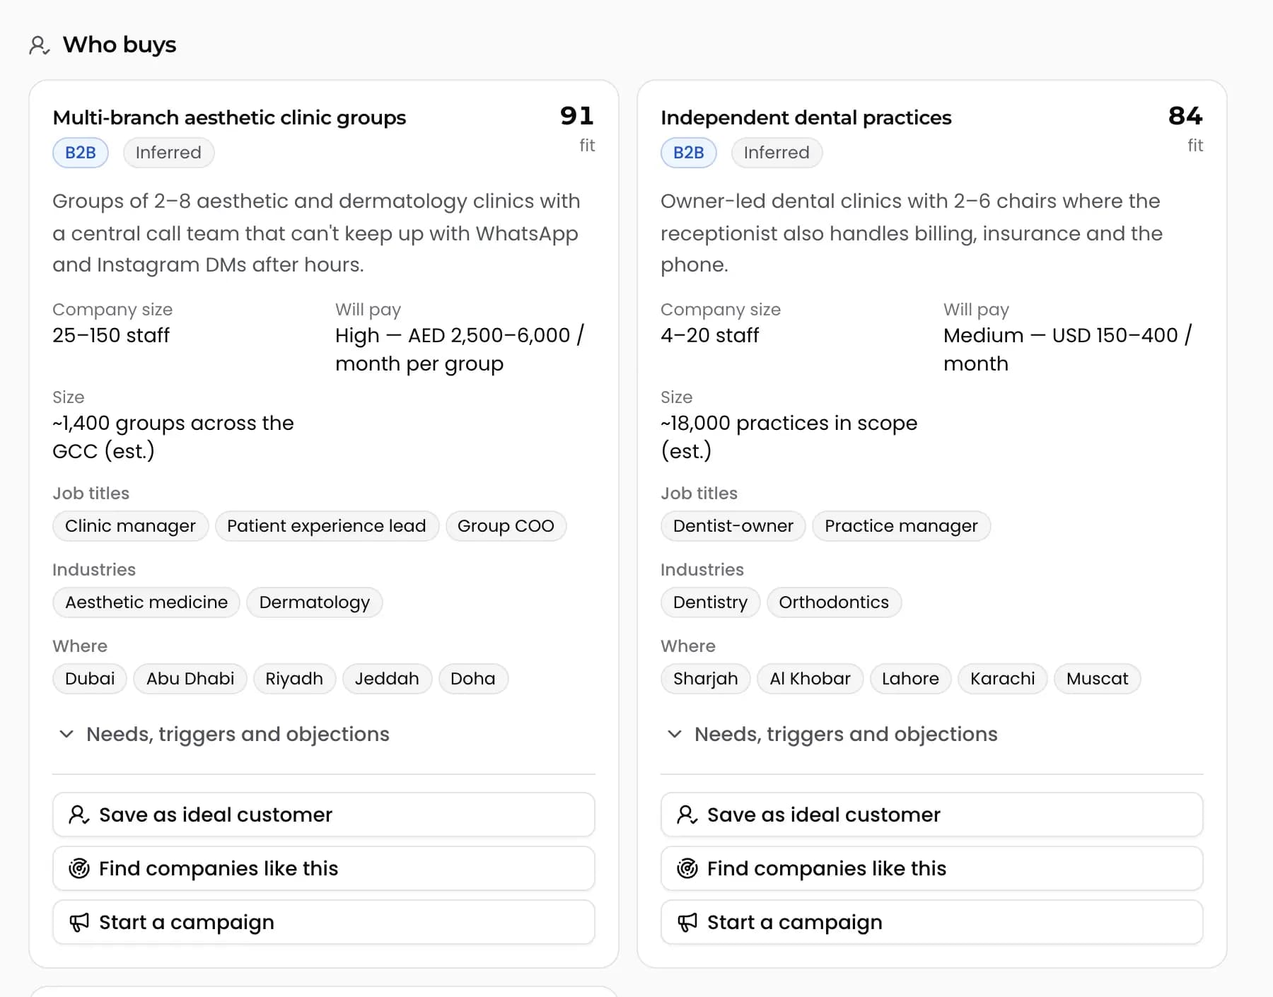1273x997 pixels.
Task: Click the Aesthetic medicine industry chip
Action: click(x=146, y=602)
